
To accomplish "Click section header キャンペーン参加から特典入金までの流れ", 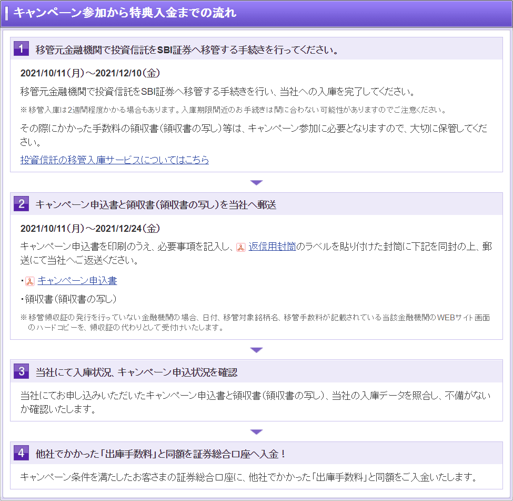I will (125, 13).
